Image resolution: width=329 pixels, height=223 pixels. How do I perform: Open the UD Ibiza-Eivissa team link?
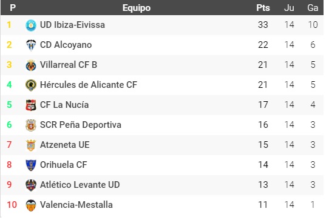point(72,25)
